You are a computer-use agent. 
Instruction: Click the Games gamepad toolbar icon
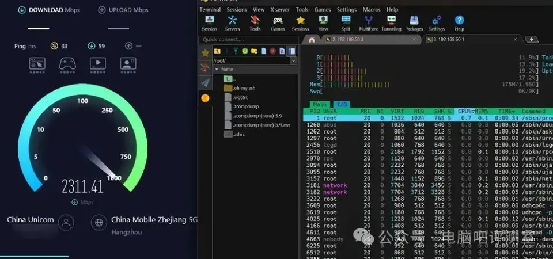point(278,23)
